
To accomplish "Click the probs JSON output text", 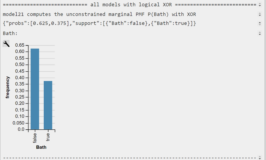I will click(x=100, y=23).
